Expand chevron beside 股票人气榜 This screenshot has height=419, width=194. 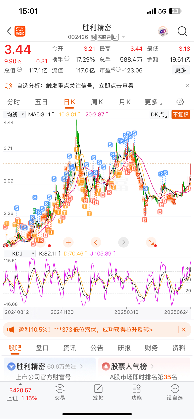[x=152, y=366]
